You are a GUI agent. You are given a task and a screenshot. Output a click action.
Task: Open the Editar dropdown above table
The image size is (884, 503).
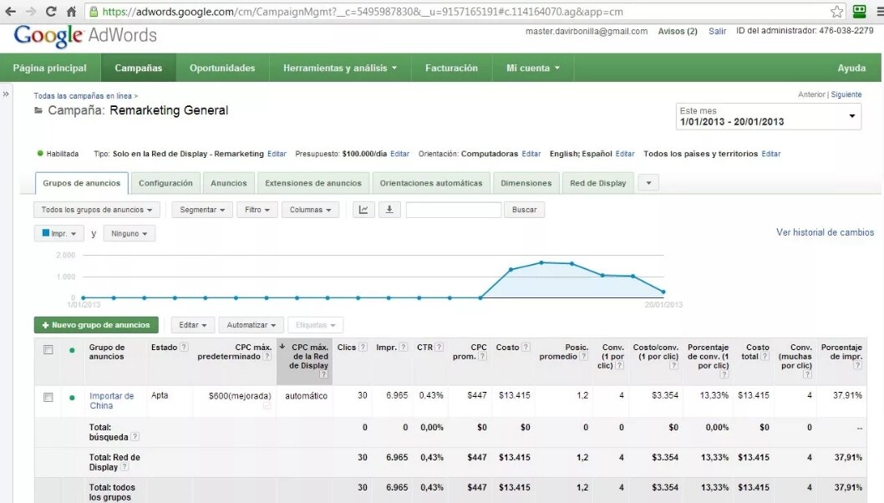coord(193,325)
